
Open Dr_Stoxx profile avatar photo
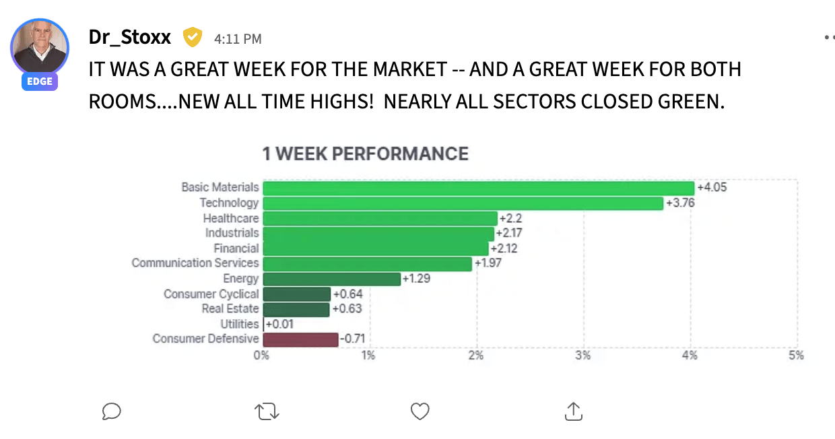tap(40, 47)
